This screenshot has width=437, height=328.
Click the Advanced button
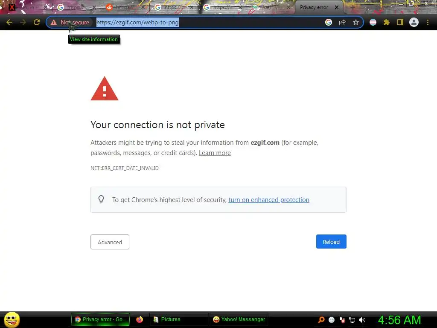coord(110,242)
